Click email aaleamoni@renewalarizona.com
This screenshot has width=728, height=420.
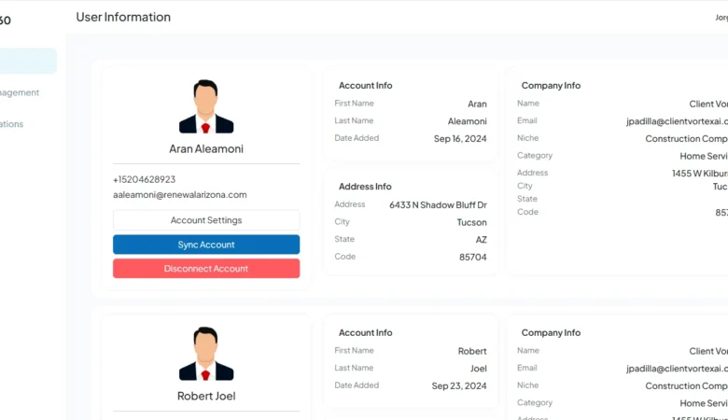(x=180, y=195)
